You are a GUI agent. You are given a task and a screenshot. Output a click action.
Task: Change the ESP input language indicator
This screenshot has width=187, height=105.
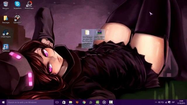[x=173, y=102]
